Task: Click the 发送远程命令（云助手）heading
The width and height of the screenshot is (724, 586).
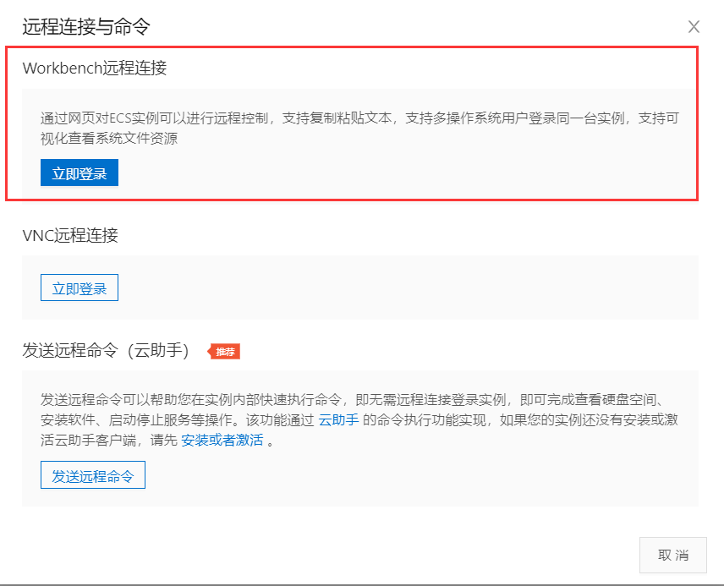Action: (106, 350)
